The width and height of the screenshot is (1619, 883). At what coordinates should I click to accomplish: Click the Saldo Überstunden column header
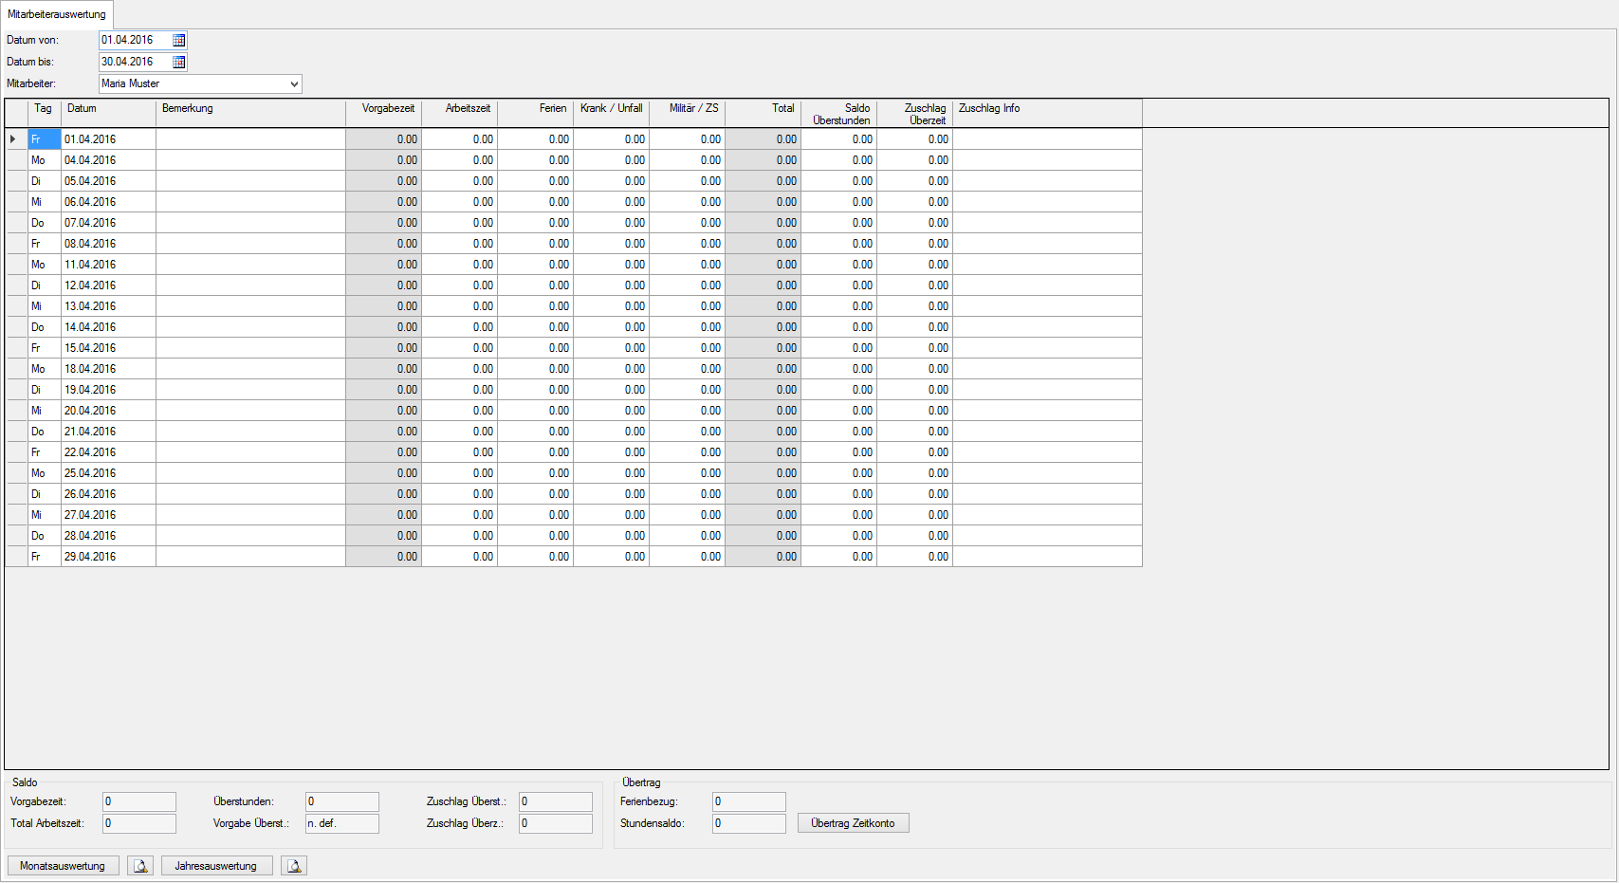click(x=838, y=114)
